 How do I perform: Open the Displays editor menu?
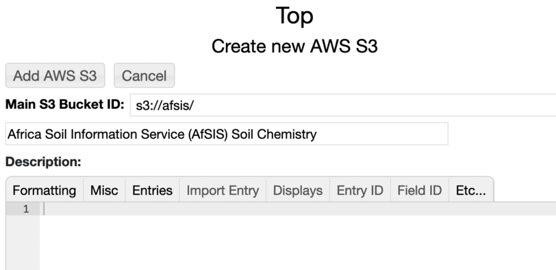pos(297,191)
